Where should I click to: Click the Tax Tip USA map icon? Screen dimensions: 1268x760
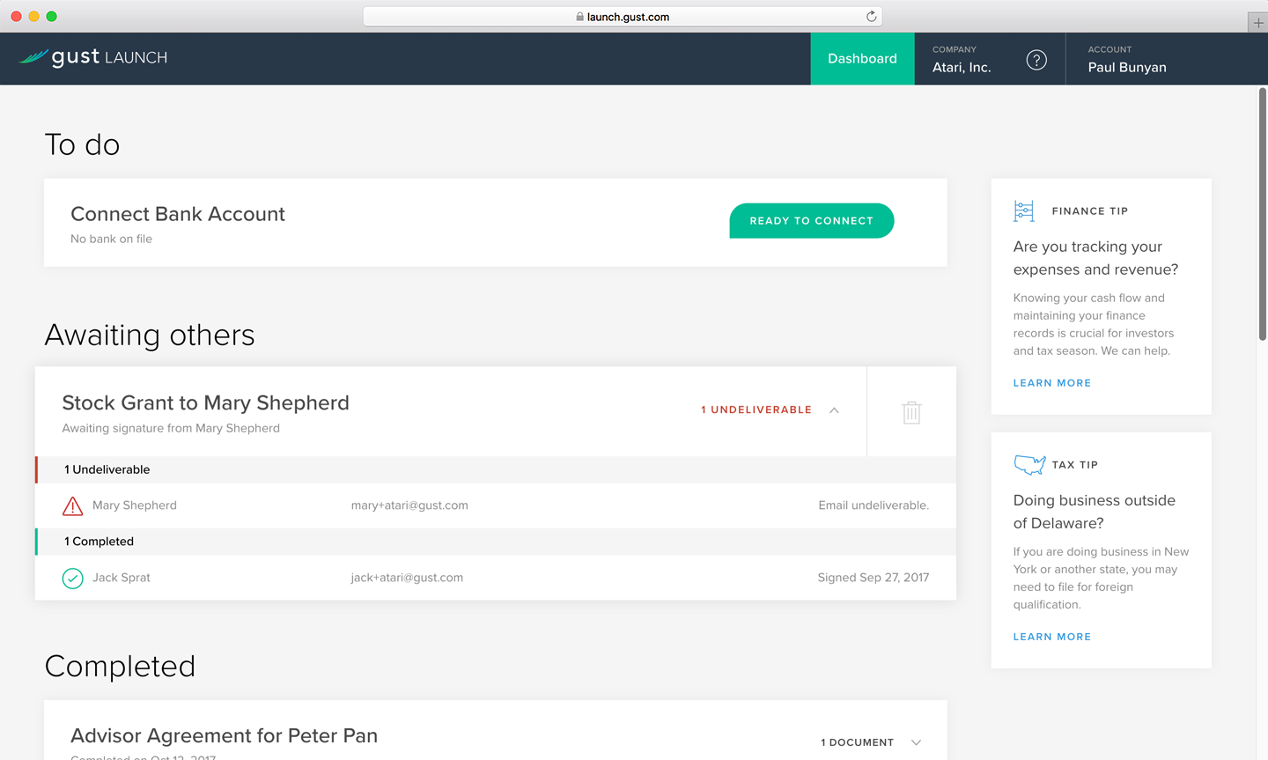[x=1028, y=464]
